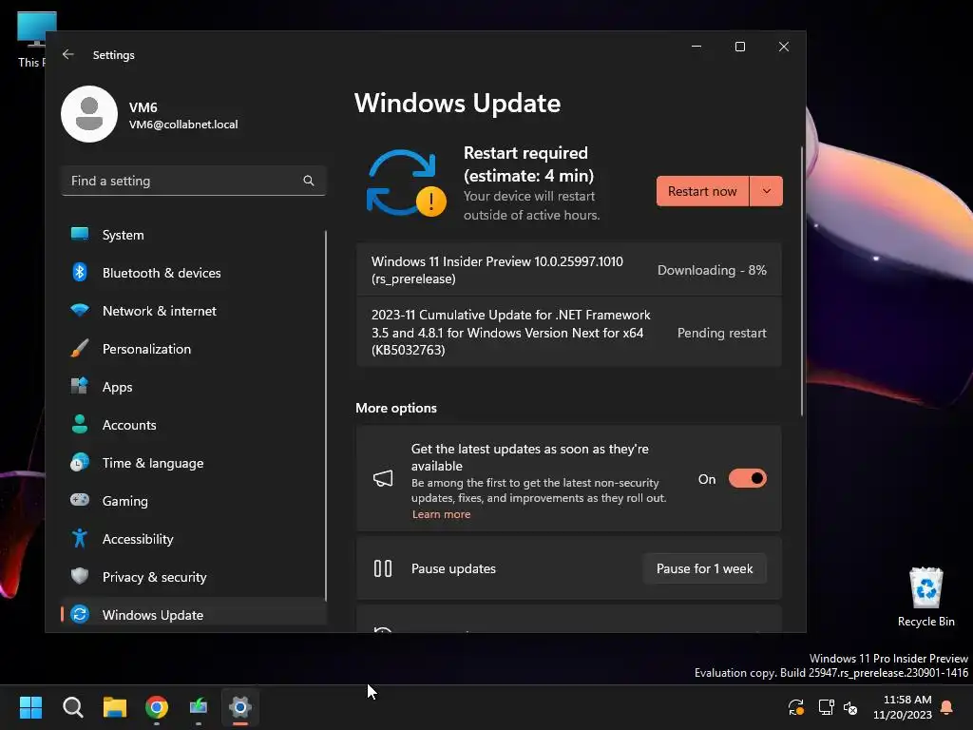Select Personalization in sidebar

click(194, 348)
